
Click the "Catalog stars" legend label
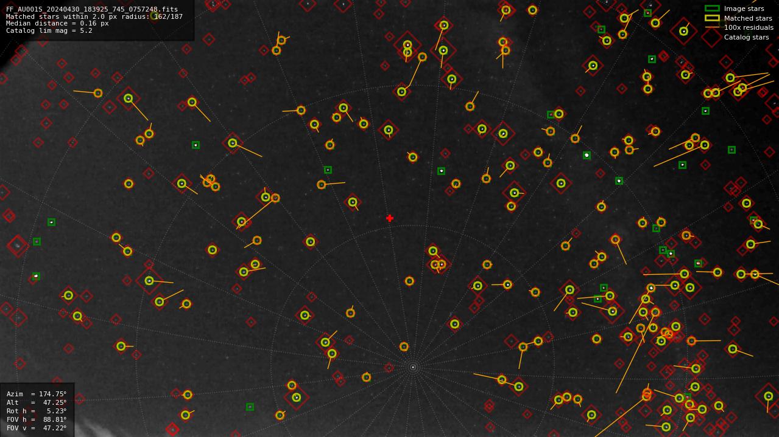(x=746, y=37)
